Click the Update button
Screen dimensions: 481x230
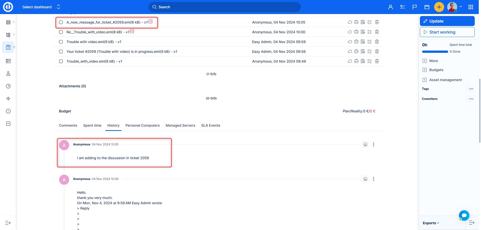447,21
